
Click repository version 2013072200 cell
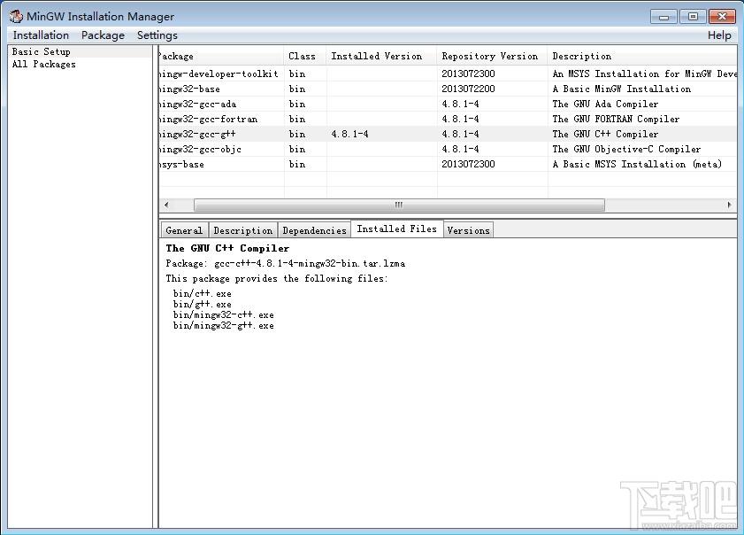[x=468, y=89]
